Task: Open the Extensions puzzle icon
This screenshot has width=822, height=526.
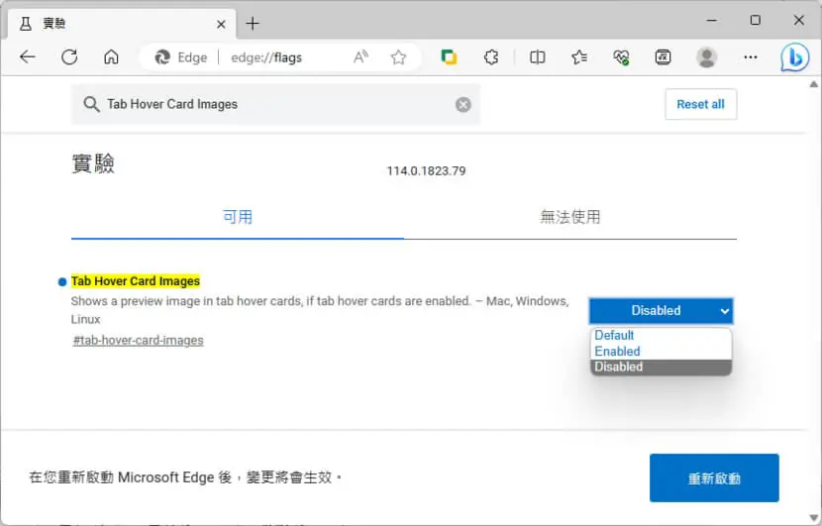Action: coord(491,56)
